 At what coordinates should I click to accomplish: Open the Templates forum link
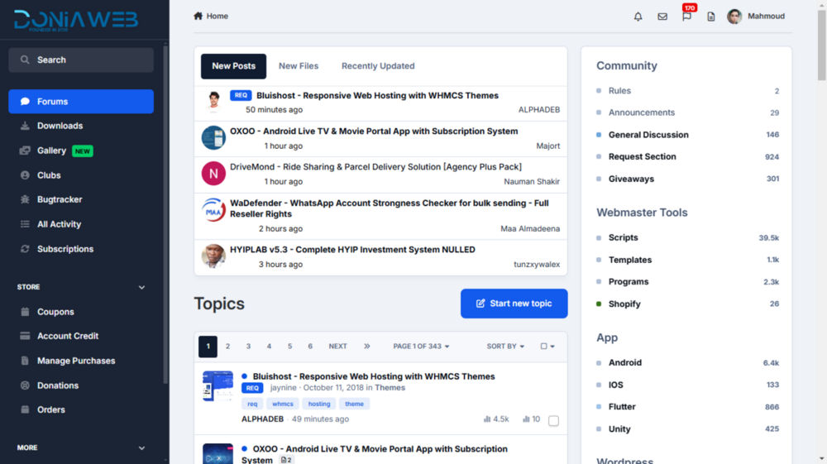(629, 260)
